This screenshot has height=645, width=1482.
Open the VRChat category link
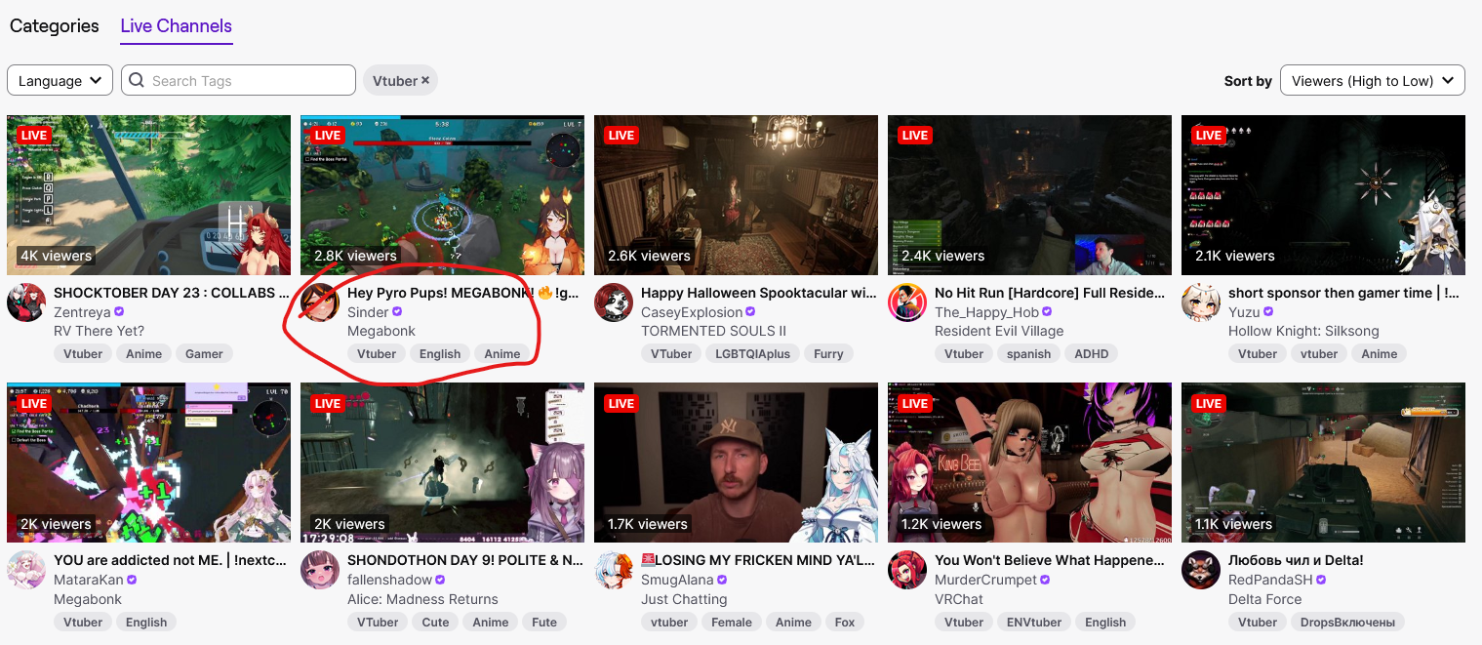(x=959, y=598)
